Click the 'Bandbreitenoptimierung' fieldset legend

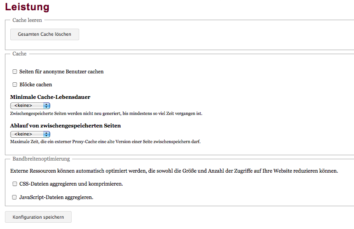pos(41,159)
